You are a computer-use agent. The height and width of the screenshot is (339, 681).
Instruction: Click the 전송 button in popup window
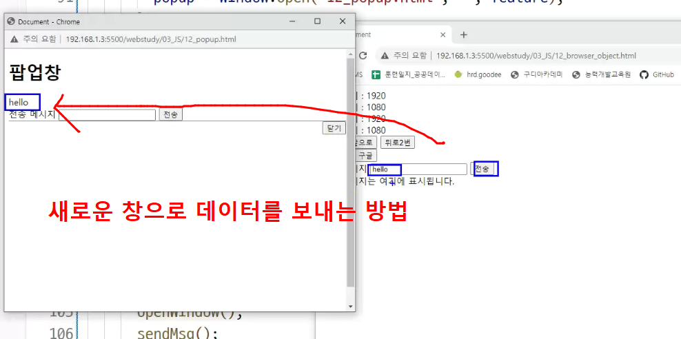point(171,114)
